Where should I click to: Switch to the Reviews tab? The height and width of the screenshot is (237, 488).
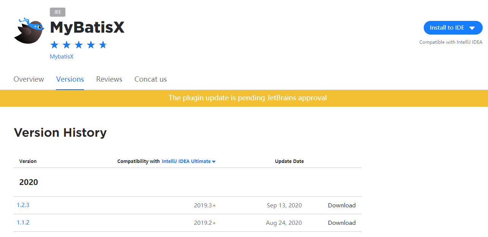(109, 79)
